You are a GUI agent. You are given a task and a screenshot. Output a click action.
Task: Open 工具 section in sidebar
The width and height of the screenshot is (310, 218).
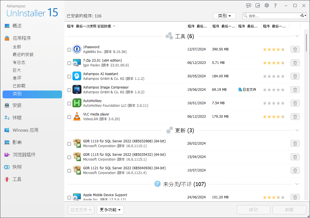[x=17, y=179]
